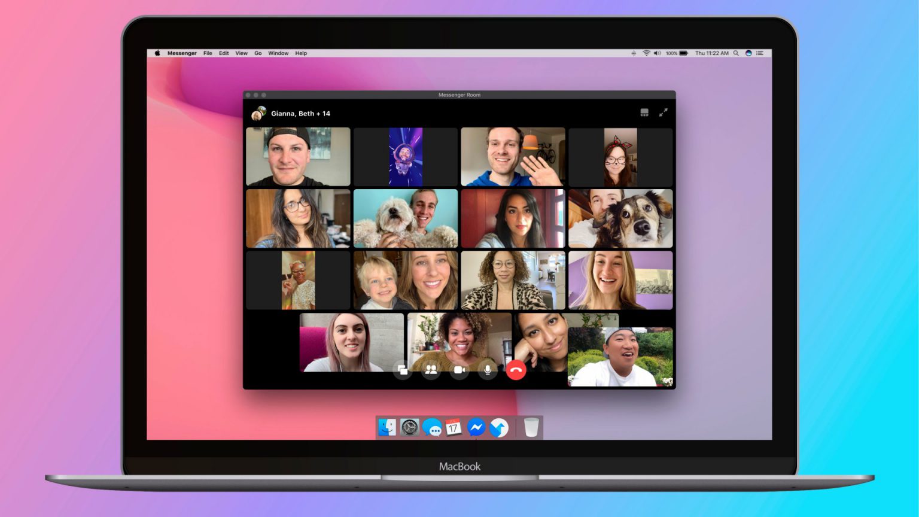Viewport: 919px width, 517px height.
Task: Select the waving man's video tile
Action: pyautogui.click(x=513, y=156)
